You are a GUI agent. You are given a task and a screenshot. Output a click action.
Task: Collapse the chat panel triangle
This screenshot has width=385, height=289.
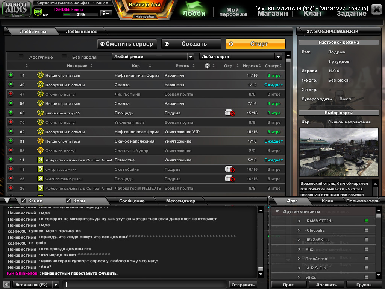tap(7, 200)
